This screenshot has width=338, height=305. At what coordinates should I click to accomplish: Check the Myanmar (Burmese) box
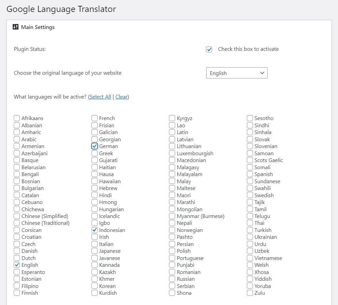tap(172, 216)
